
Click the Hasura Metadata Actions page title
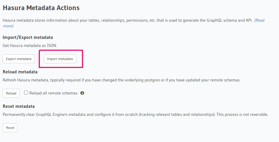(41, 8)
